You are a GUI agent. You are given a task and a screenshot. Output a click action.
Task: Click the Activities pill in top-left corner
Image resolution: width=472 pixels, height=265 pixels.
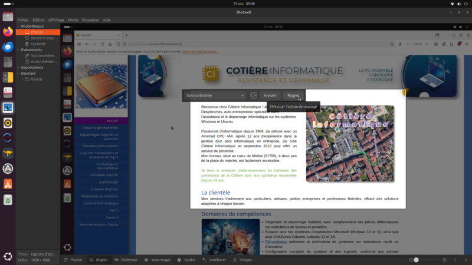point(8,4)
